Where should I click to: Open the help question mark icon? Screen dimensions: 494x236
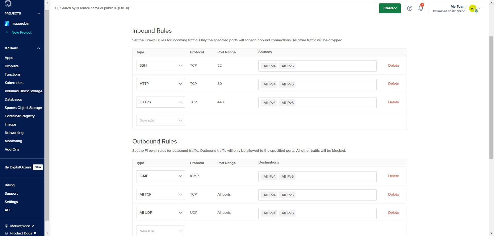click(x=410, y=8)
